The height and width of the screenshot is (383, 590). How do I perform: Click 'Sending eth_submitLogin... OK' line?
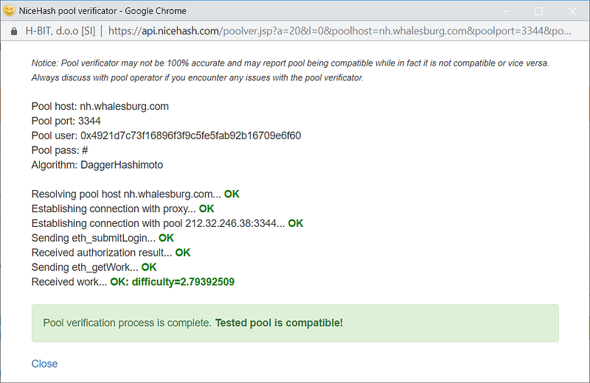[103, 238]
